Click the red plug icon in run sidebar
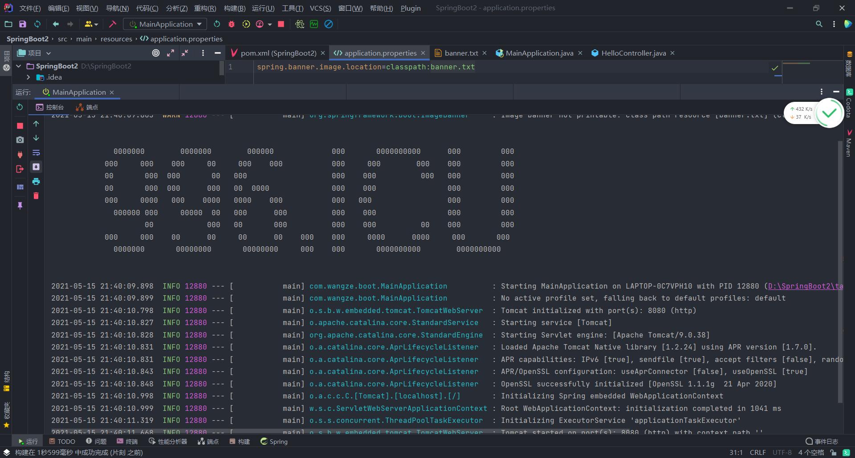The image size is (855, 458). click(x=20, y=154)
